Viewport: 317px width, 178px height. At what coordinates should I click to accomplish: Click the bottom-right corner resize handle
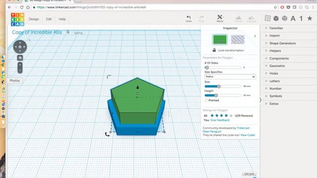164,132
